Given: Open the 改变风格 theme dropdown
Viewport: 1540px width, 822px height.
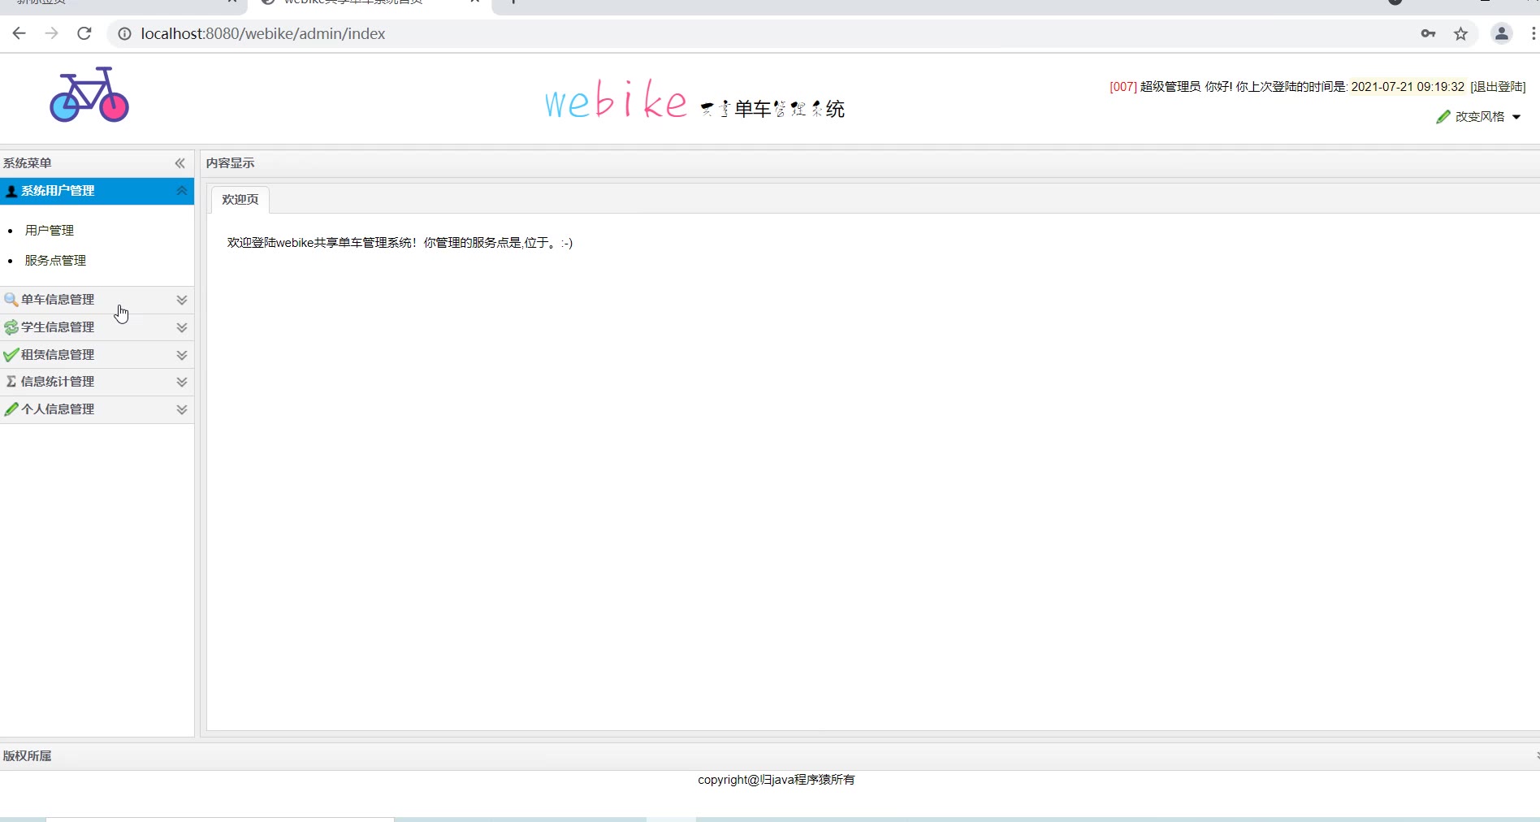Looking at the screenshot, I should pyautogui.click(x=1479, y=117).
